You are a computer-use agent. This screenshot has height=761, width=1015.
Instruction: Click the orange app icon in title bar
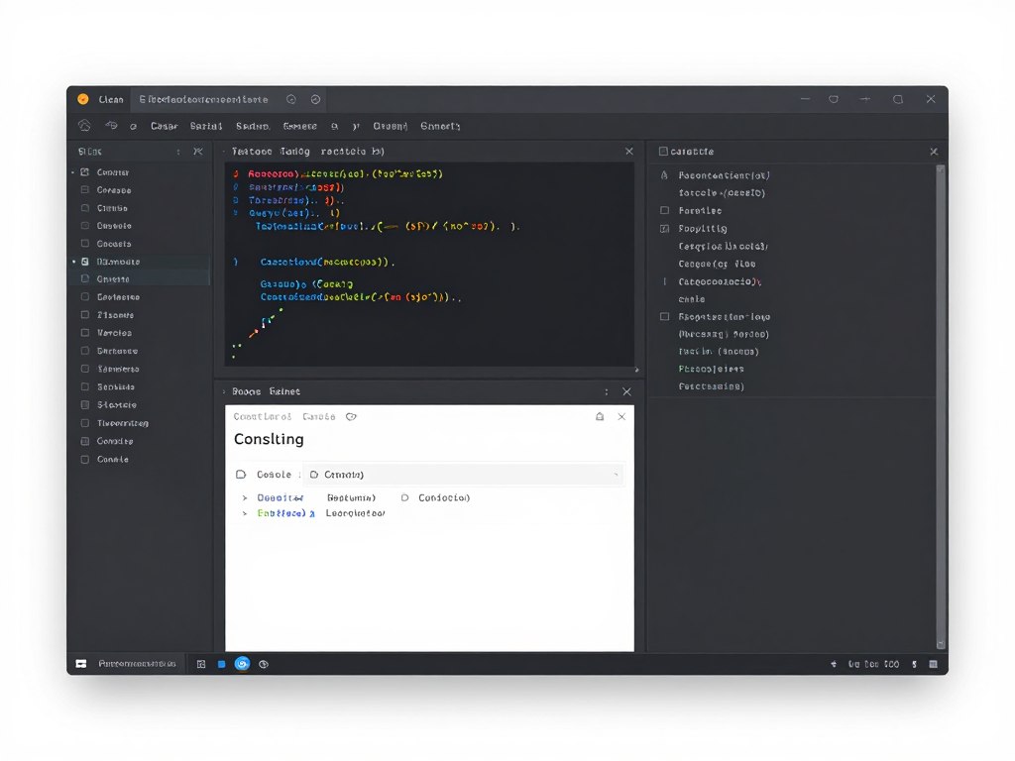click(83, 99)
